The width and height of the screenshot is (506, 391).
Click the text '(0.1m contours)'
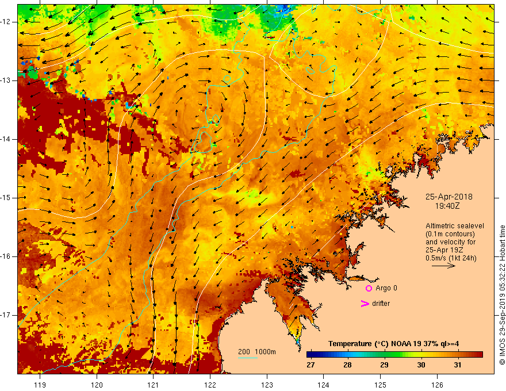450,234
